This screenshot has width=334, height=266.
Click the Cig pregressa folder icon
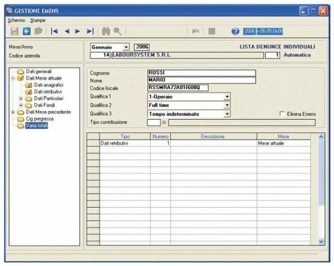[x=21, y=119]
